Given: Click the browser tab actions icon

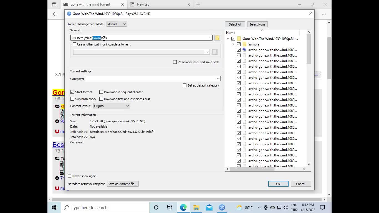Looking at the screenshot, I should [x=54, y=4].
